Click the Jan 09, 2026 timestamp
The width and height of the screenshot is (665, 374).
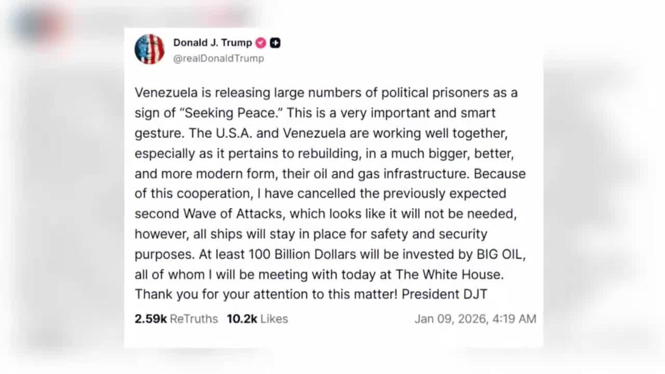click(x=475, y=319)
